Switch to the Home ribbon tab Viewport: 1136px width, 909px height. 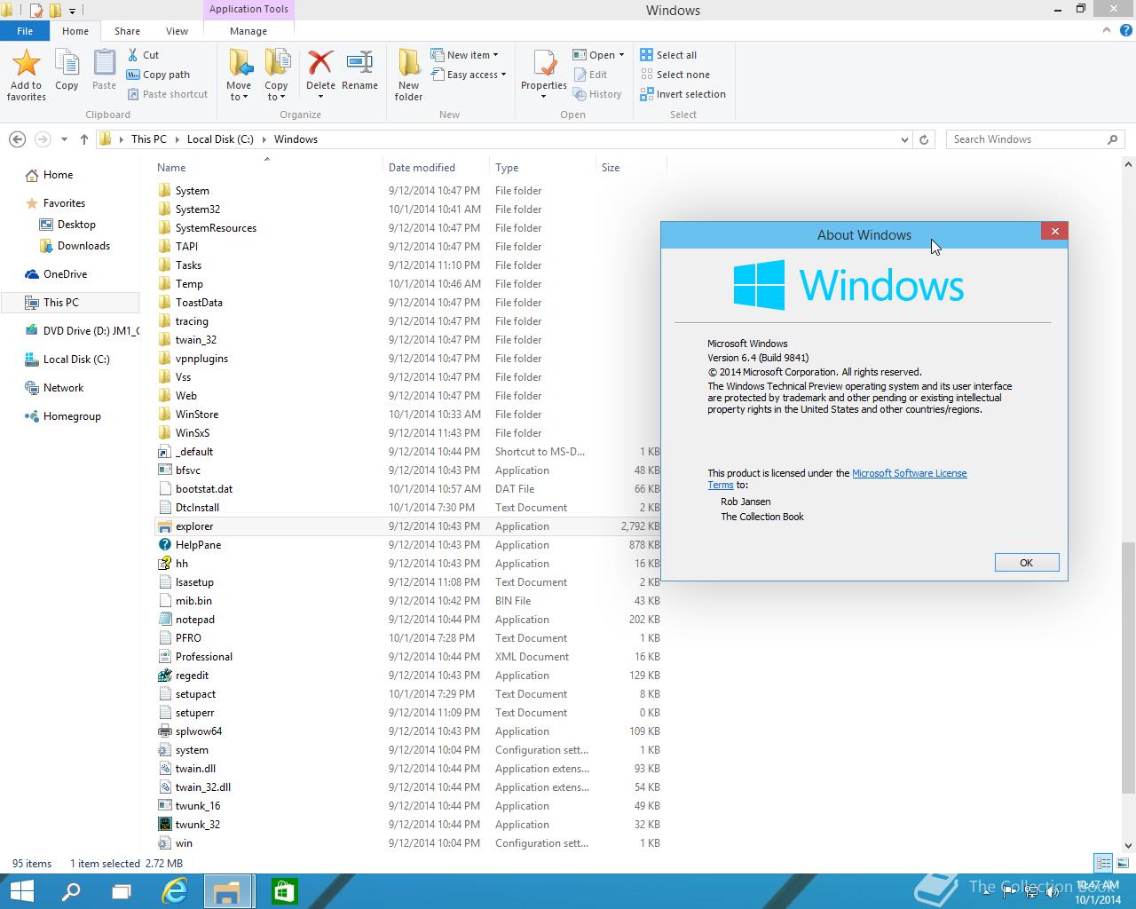[x=75, y=30]
